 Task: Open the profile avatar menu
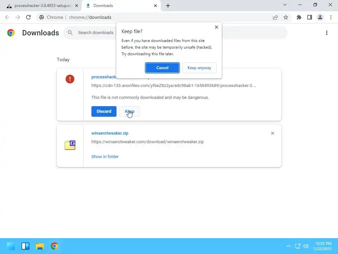(x=320, y=17)
